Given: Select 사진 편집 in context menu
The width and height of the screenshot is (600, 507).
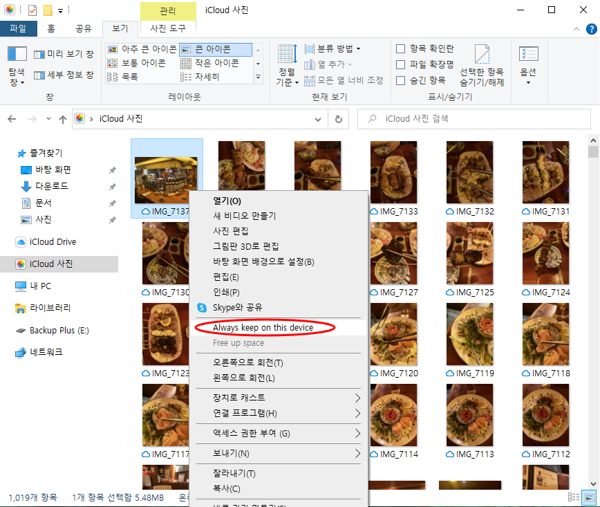Looking at the screenshot, I should point(279,231).
